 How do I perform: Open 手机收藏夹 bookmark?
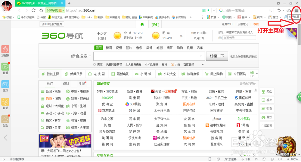click(26, 17)
